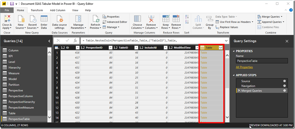
Task: Open filter dropdown for ID column
Action: click(77, 48)
